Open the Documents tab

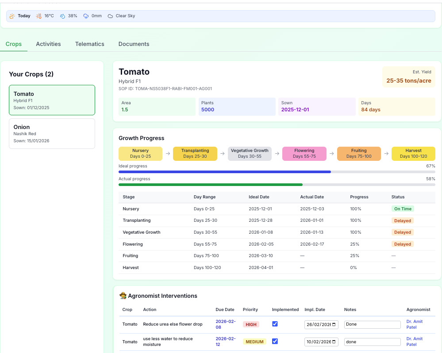[x=134, y=44]
